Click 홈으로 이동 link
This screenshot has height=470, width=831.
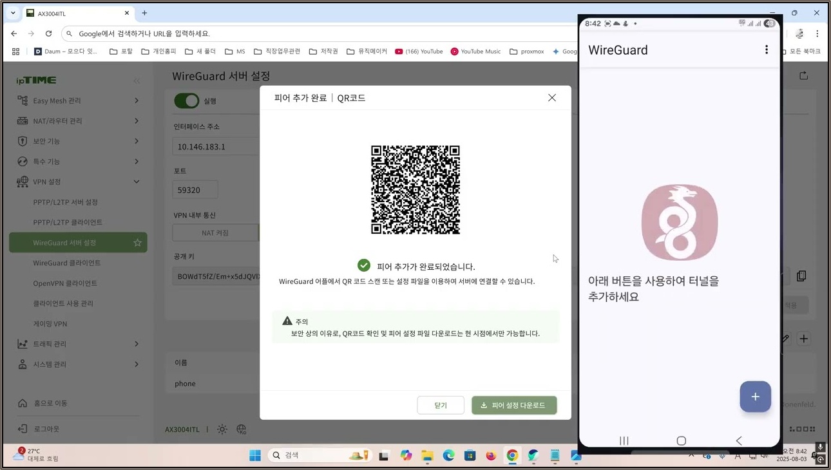coord(43,403)
